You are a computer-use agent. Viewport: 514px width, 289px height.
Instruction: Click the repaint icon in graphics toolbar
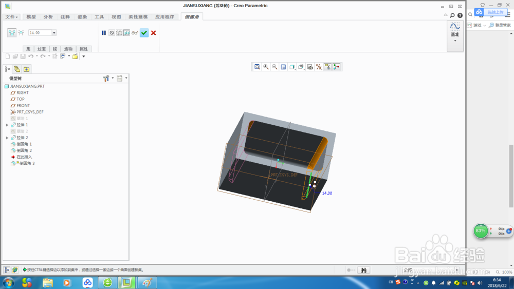(284, 67)
